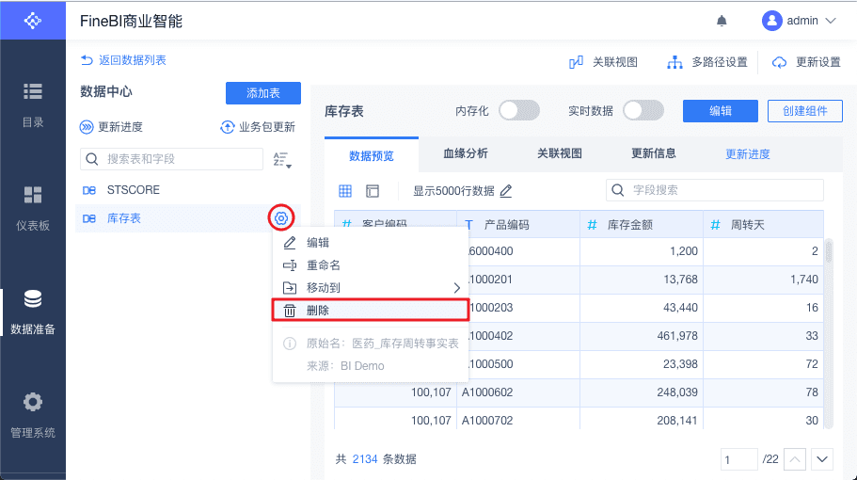Click the 字段搜索 input field

click(x=715, y=190)
